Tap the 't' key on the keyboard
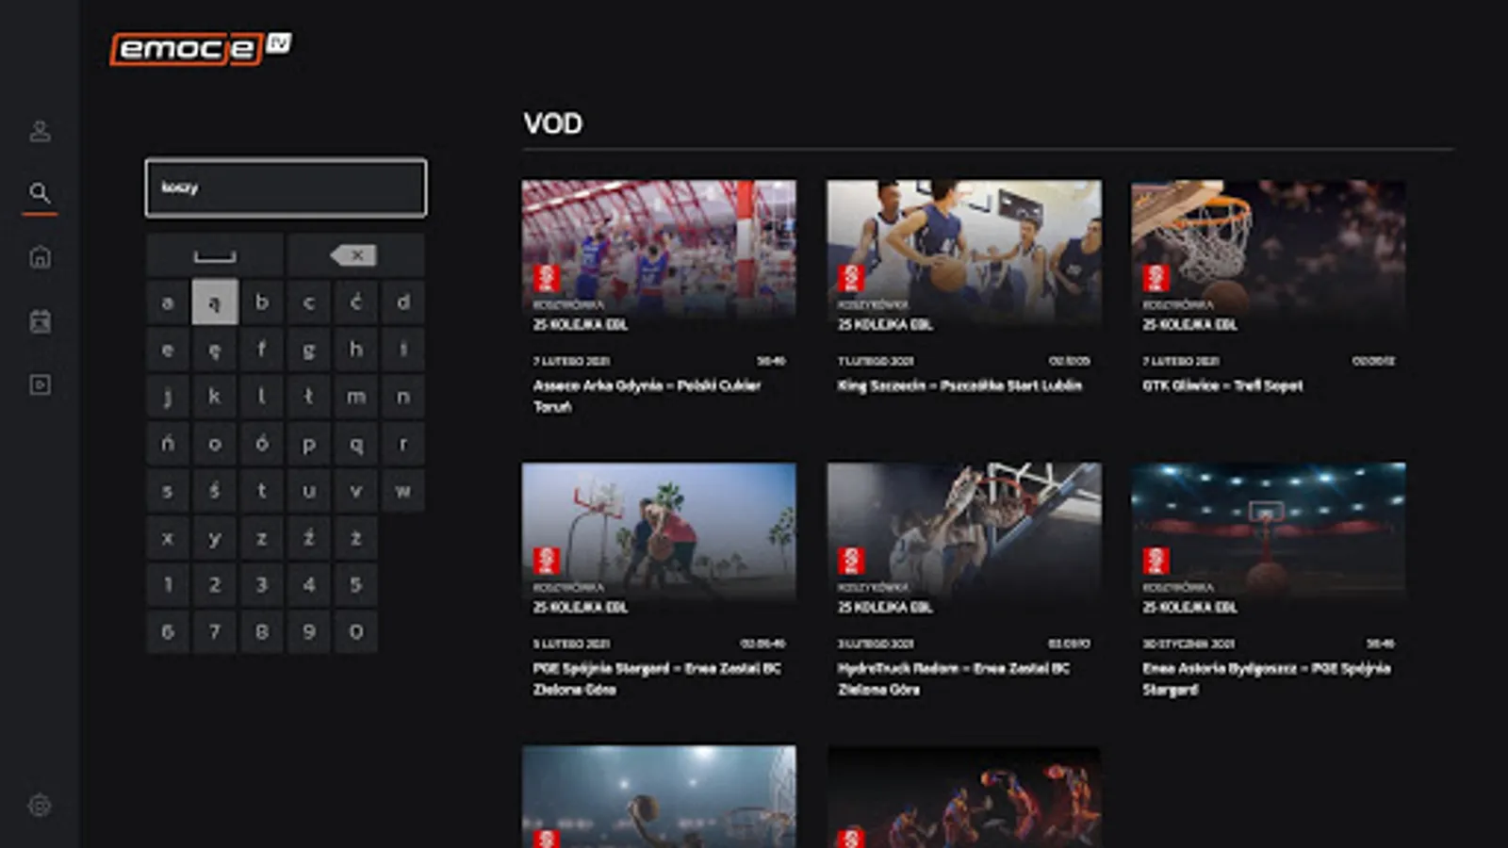Screen dimensions: 1508x848 point(262,491)
